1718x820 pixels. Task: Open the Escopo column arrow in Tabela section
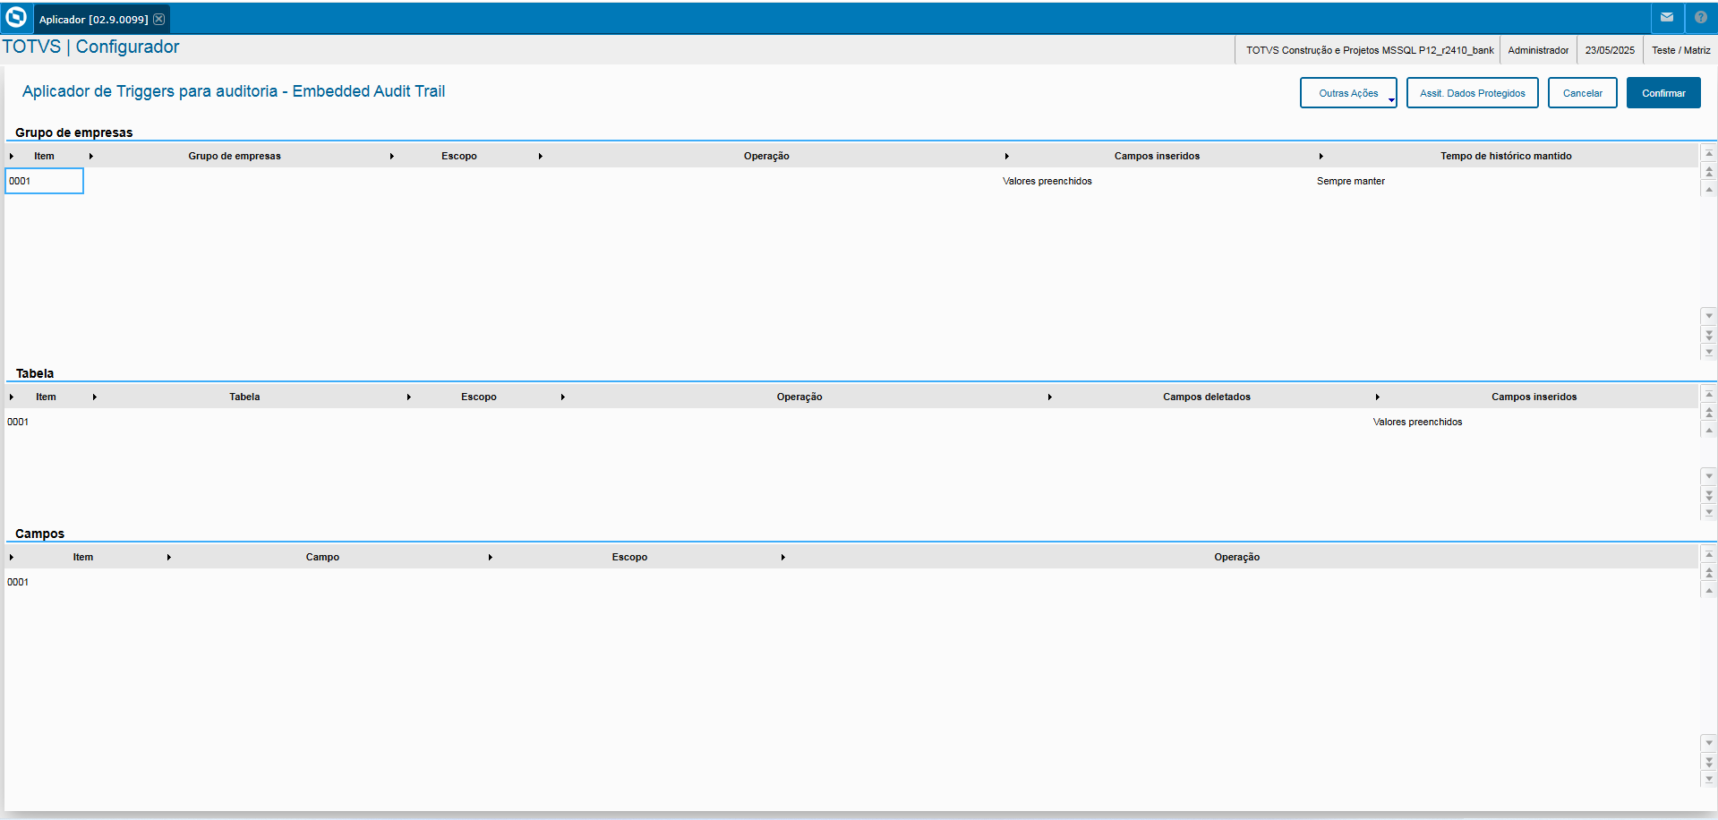pyautogui.click(x=562, y=396)
